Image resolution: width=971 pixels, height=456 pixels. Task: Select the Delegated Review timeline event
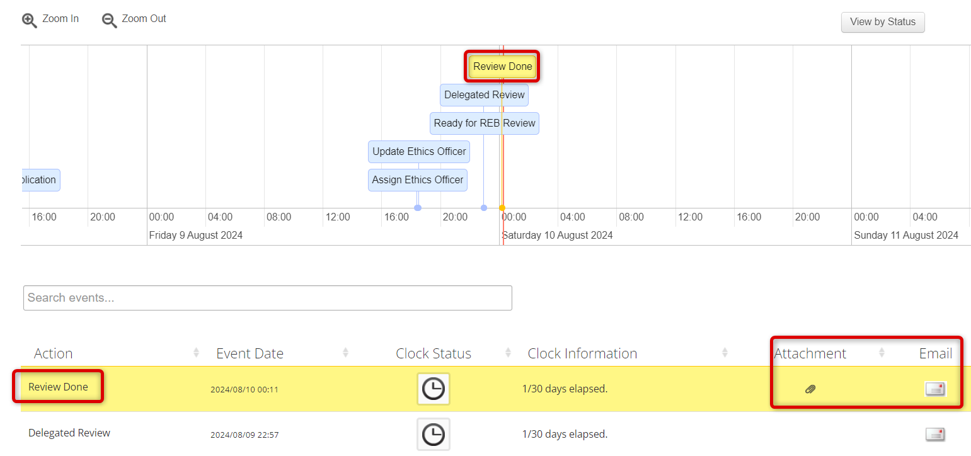(484, 95)
